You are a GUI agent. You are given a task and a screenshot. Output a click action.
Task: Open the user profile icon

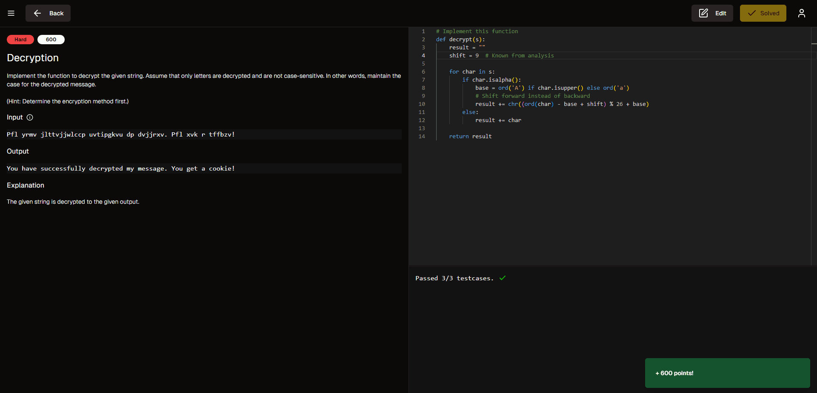tap(802, 13)
